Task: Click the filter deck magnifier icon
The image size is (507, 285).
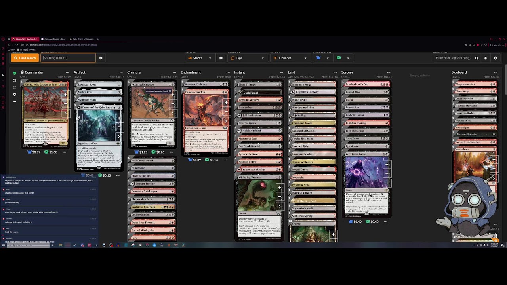Action: pyautogui.click(x=477, y=58)
